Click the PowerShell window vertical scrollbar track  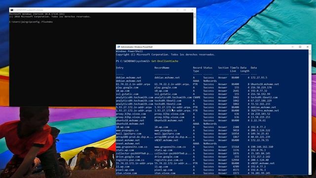click(x=310, y=112)
